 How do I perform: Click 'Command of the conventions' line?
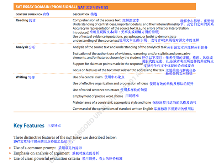pyautogui.click(x=110, y=109)
